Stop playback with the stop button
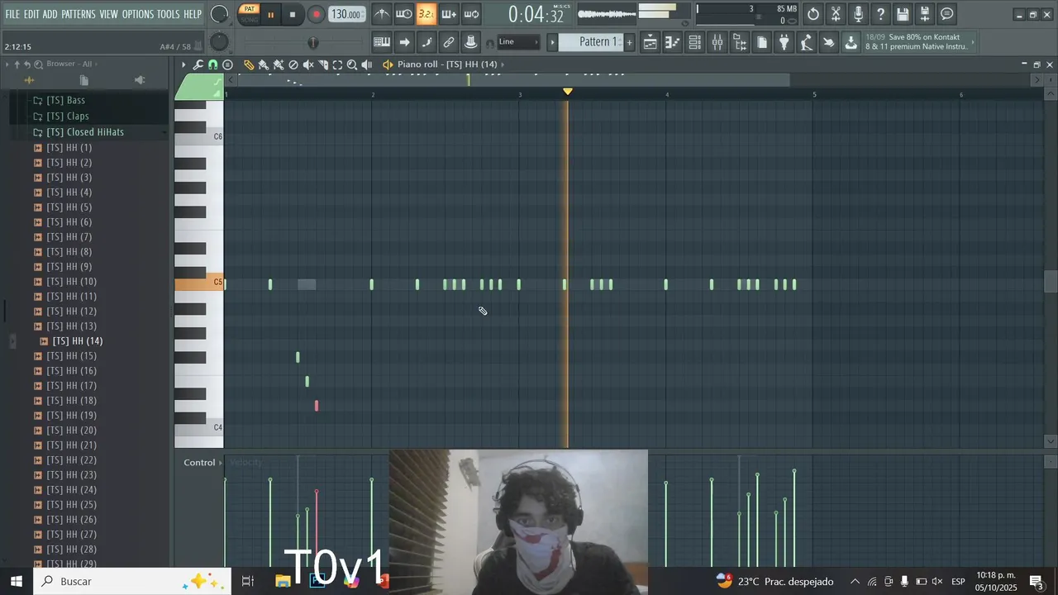The width and height of the screenshot is (1058, 595). click(293, 14)
